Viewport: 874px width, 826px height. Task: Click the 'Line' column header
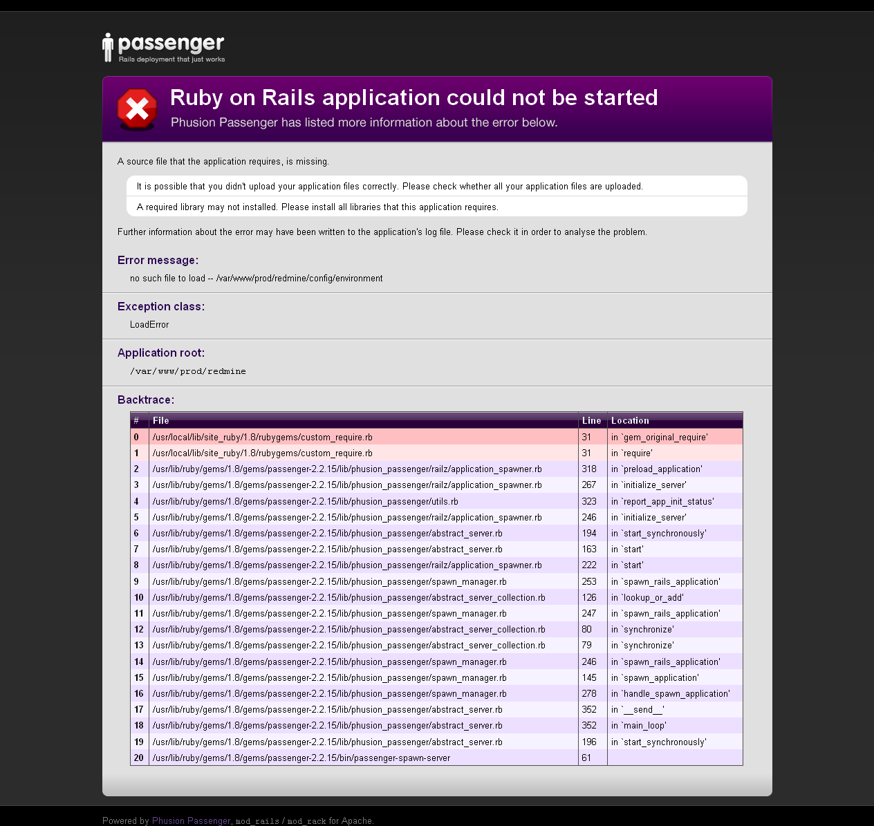tap(591, 420)
